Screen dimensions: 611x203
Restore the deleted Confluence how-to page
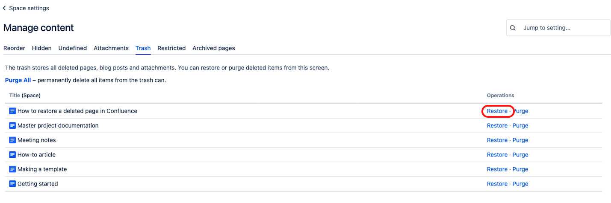497,111
